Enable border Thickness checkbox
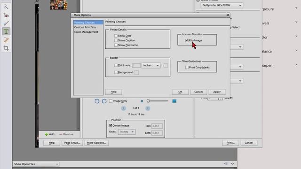 pyautogui.click(x=116, y=65)
